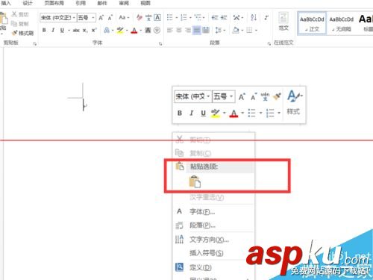373x280 pixels.
Task: Open ribbon font name dropdown 宋体 (中文正)
Action: pos(74,18)
